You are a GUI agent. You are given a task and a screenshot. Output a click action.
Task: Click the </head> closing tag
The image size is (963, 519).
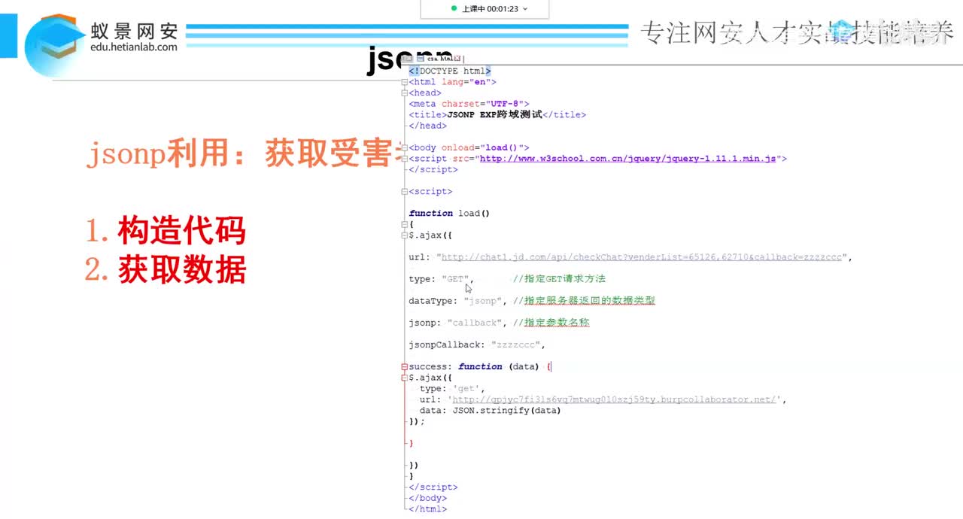pyautogui.click(x=428, y=126)
